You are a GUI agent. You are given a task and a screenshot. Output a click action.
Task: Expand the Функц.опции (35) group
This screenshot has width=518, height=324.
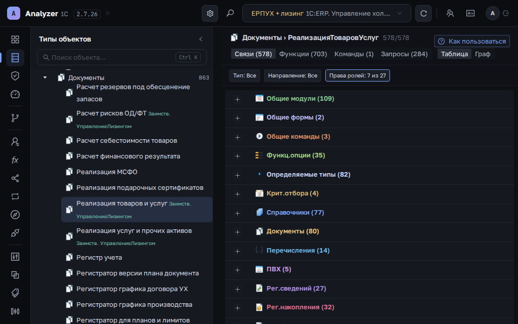click(x=238, y=156)
